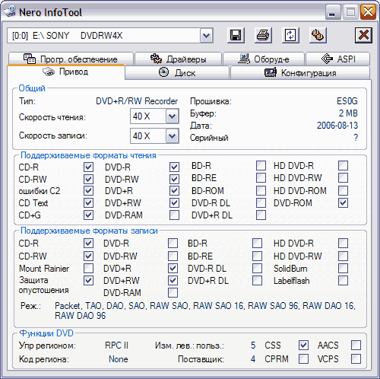Open the Оборуд-е tab

pos(264,59)
